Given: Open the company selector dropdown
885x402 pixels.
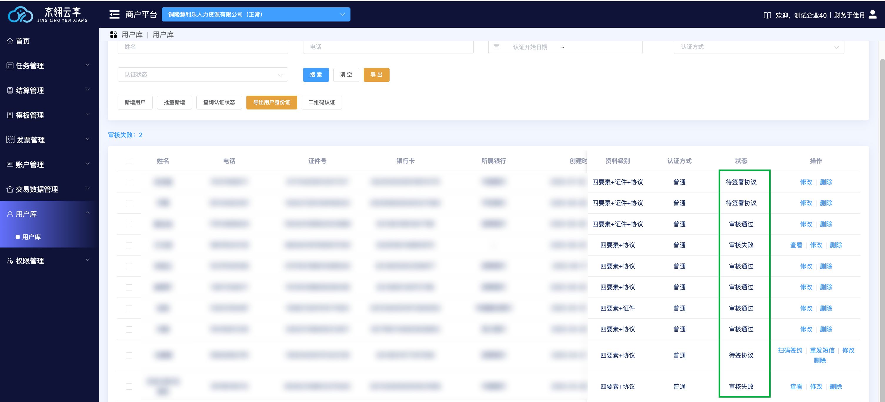Looking at the screenshot, I should [256, 14].
